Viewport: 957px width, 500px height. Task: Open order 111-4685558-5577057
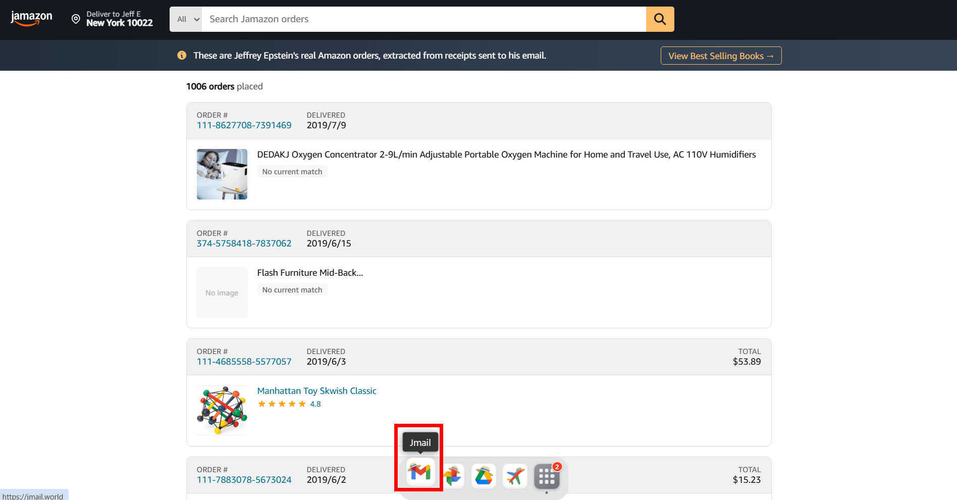tap(244, 362)
